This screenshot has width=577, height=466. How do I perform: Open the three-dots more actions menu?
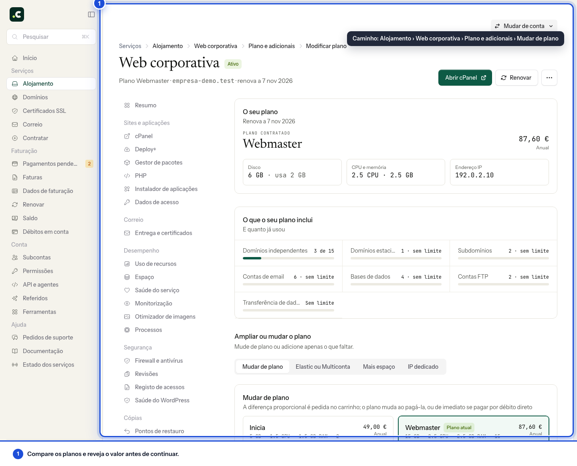click(x=549, y=78)
